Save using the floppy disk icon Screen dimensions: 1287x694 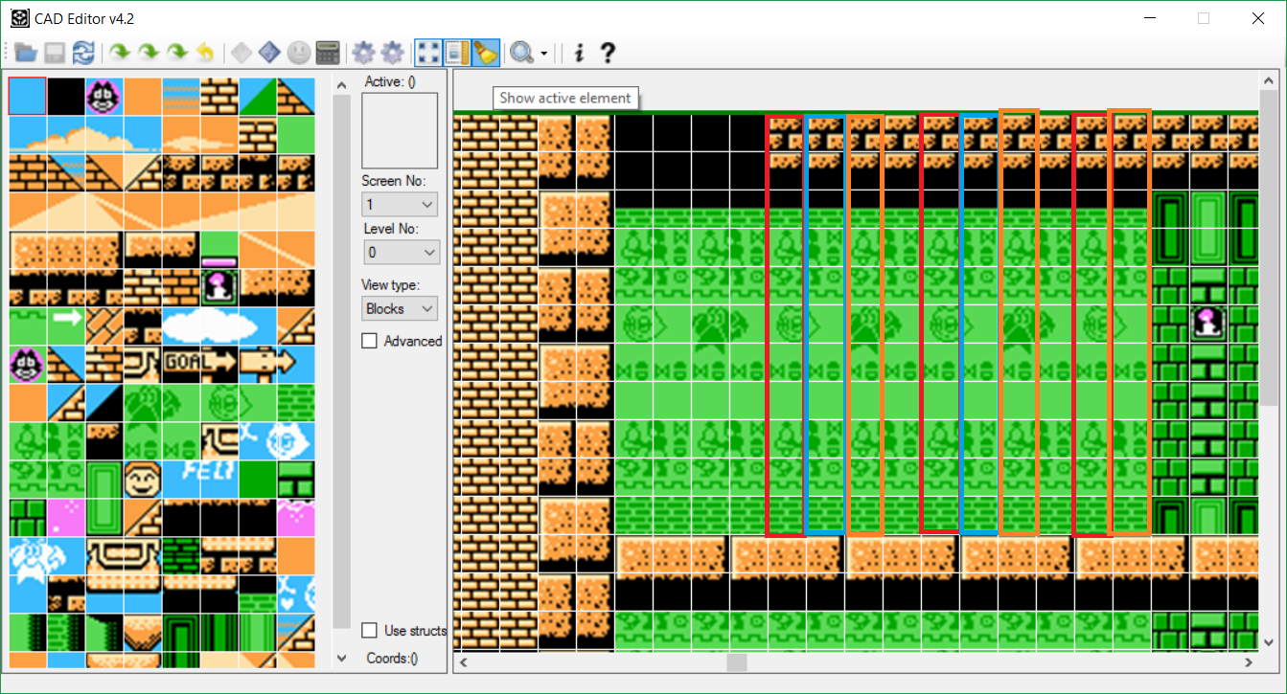(x=55, y=53)
